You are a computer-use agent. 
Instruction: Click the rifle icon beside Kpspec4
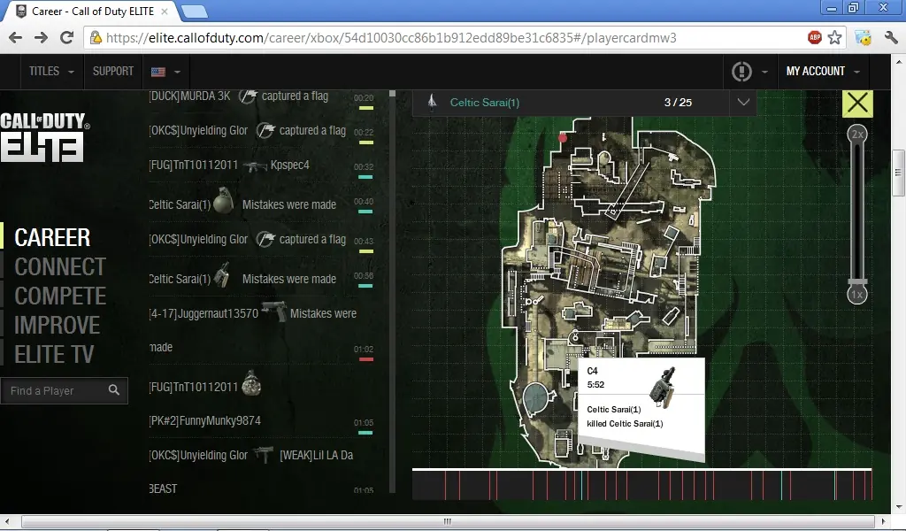(x=254, y=166)
